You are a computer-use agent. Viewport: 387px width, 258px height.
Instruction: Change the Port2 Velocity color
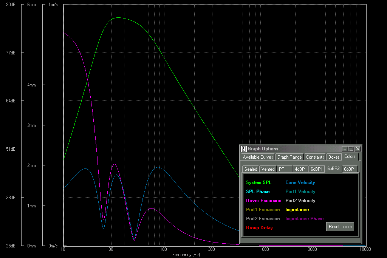300,201
